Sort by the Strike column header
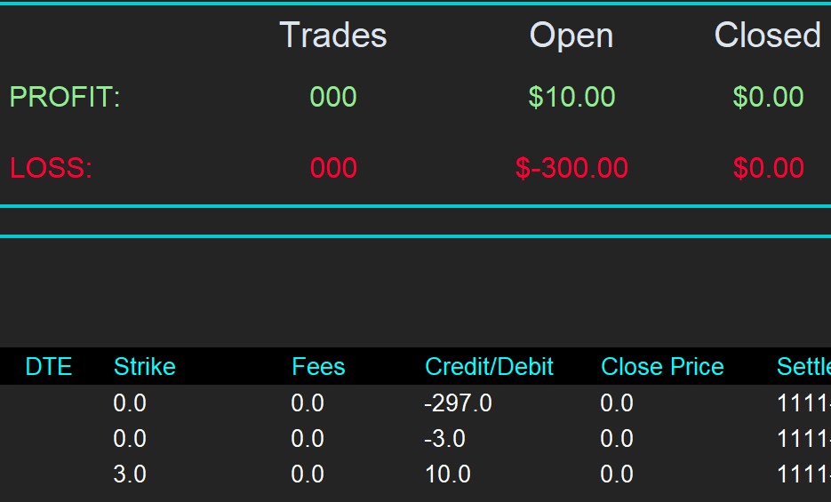 pyautogui.click(x=145, y=367)
